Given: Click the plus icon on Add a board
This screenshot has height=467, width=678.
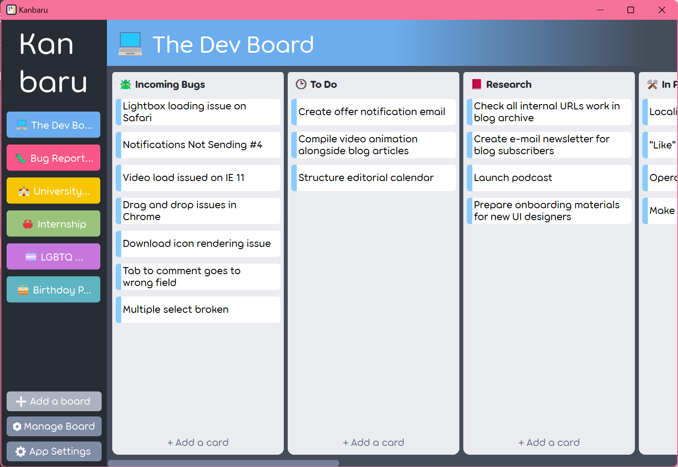Looking at the screenshot, I should pos(21,402).
